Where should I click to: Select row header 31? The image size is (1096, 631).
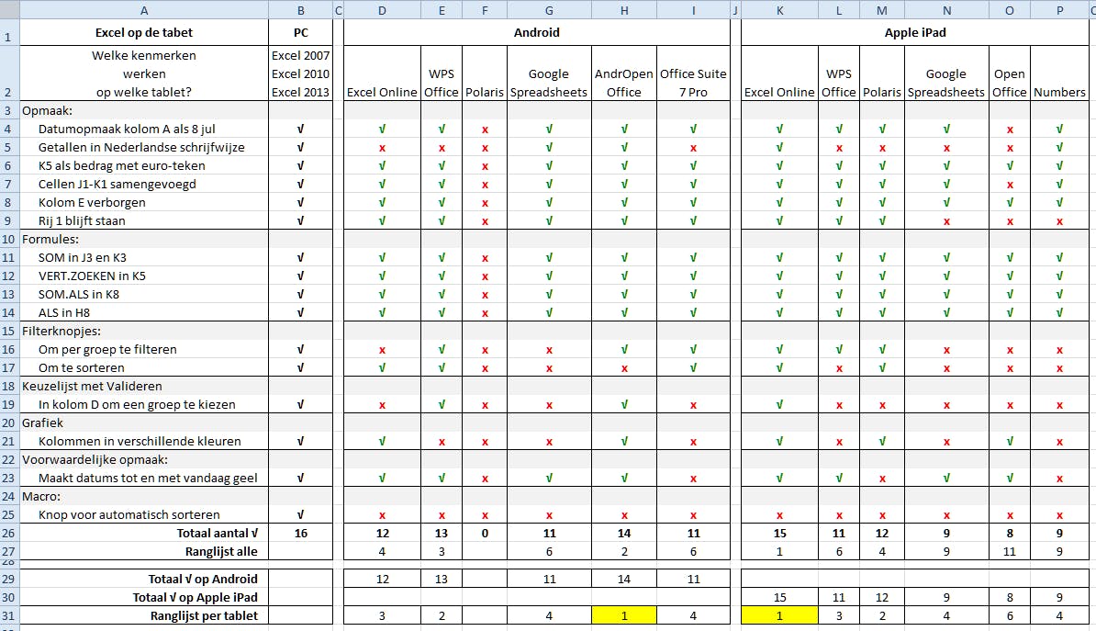(x=8, y=615)
